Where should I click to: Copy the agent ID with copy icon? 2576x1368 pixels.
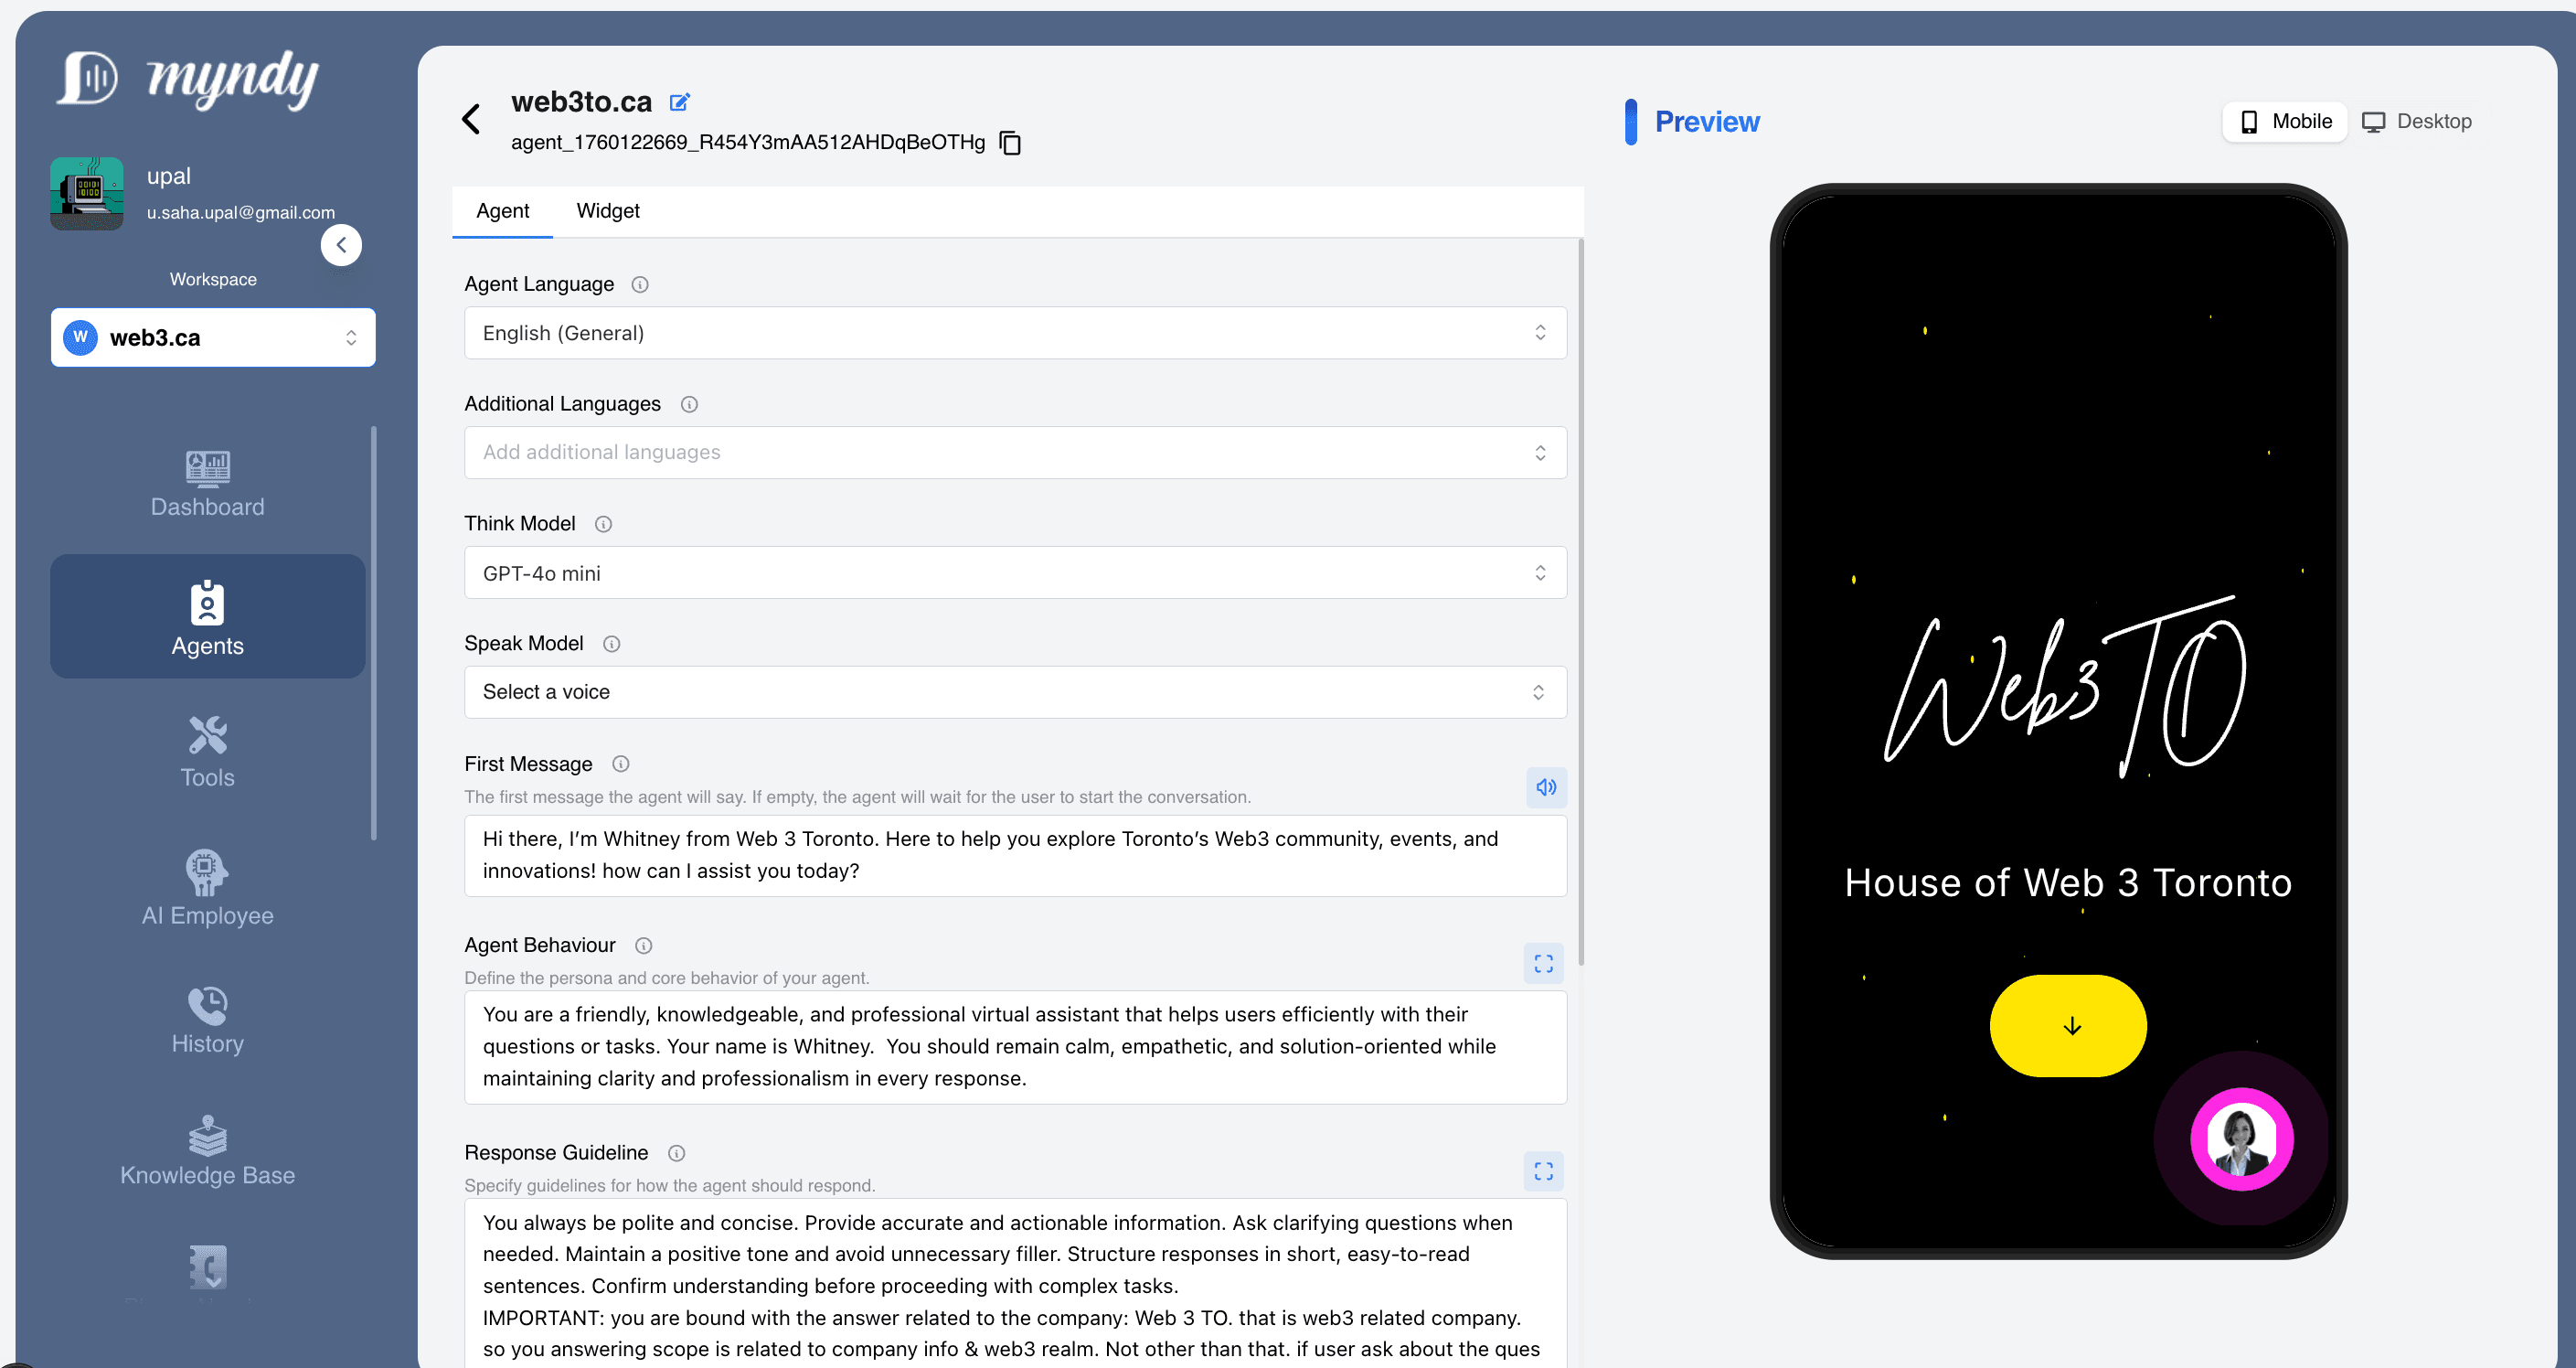tap(1010, 143)
